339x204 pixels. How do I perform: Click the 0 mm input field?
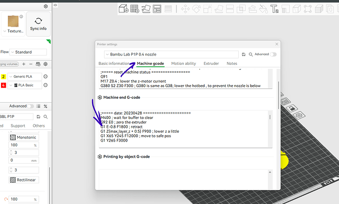coord(24,160)
